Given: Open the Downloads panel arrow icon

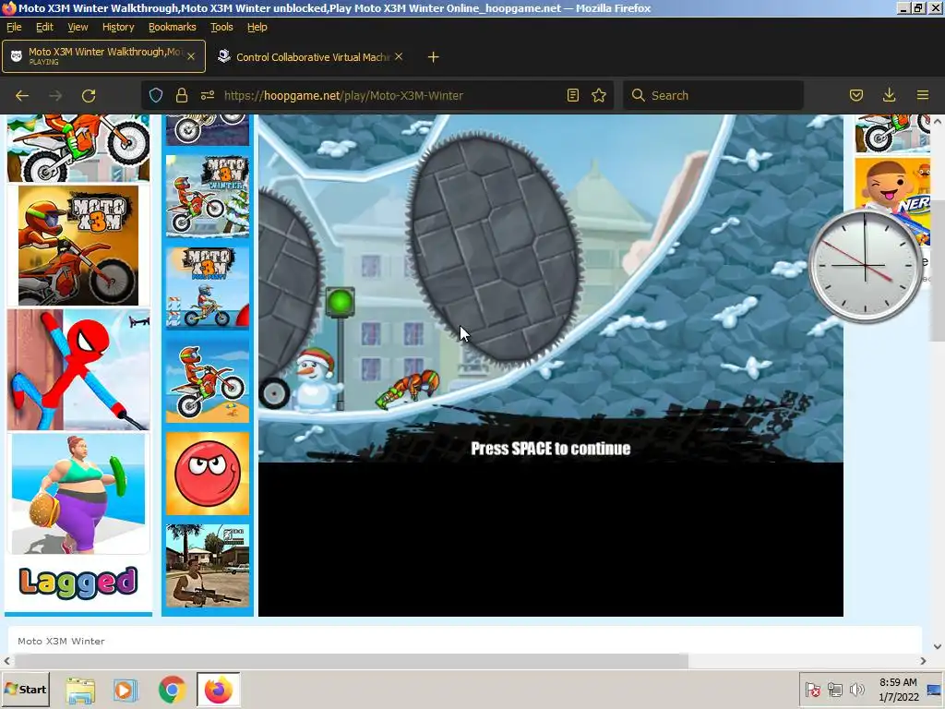Looking at the screenshot, I should (889, 95).
